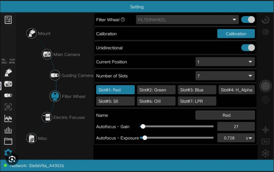
Task: Open the guiding graph icon in sidebar
Action: 8,118
